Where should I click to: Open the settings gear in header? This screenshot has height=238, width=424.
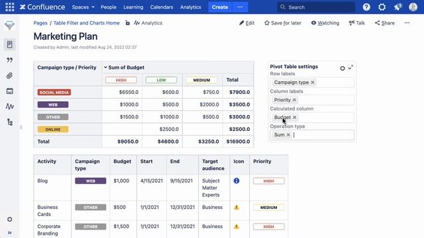[382, 7]
